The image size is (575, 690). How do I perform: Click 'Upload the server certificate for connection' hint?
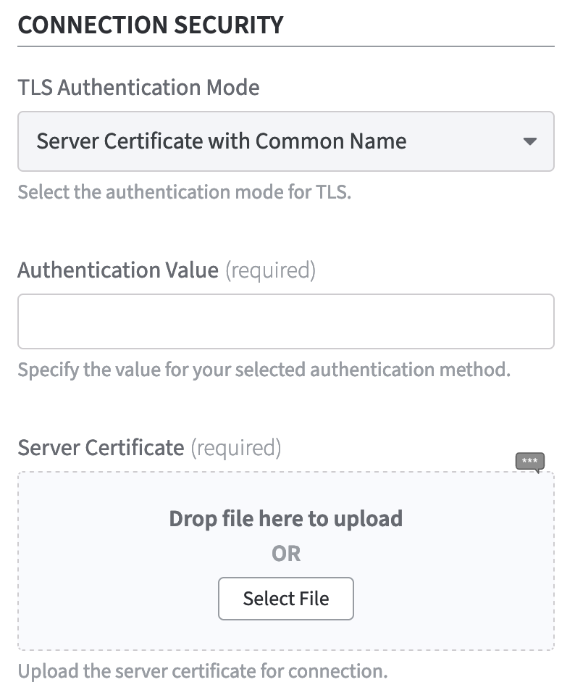[203, 669]
